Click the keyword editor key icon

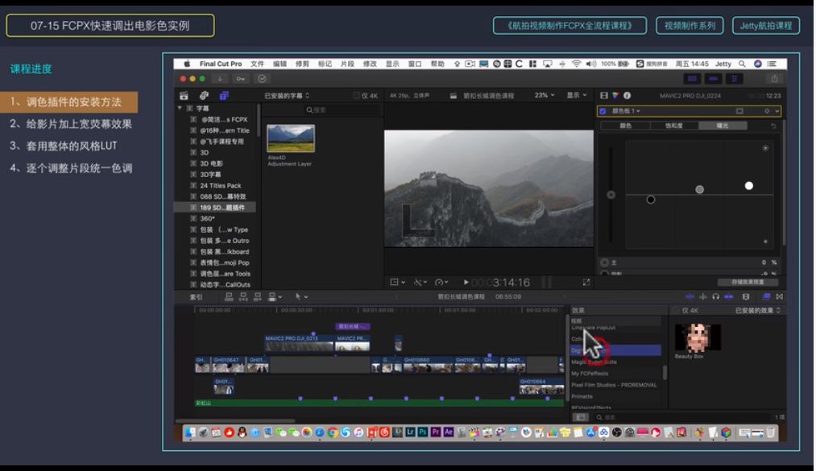click(x=240, y=79)
